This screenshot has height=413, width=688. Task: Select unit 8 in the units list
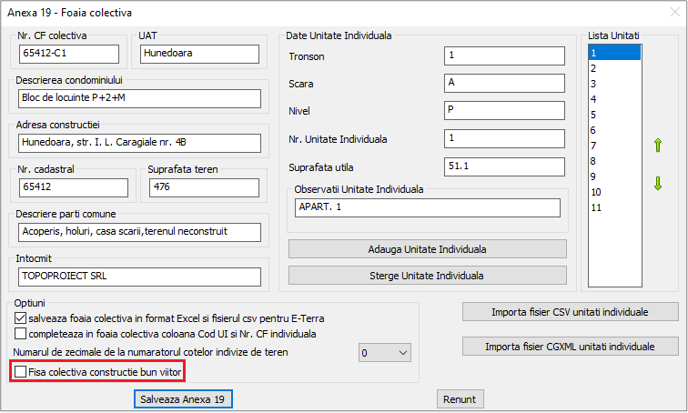click(614, 161)
